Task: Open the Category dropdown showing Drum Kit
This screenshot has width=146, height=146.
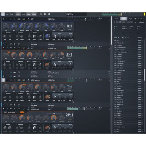Action: [124, 29]
